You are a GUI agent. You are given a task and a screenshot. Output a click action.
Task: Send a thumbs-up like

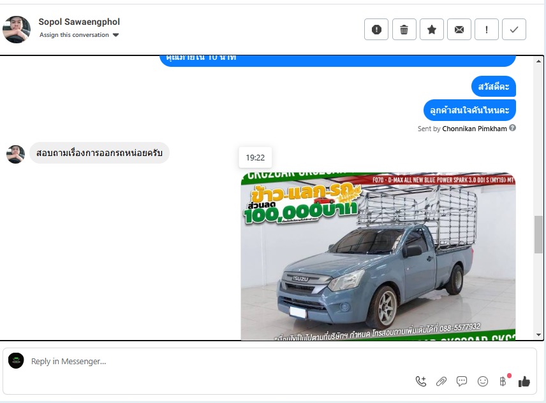click(524, 381)
